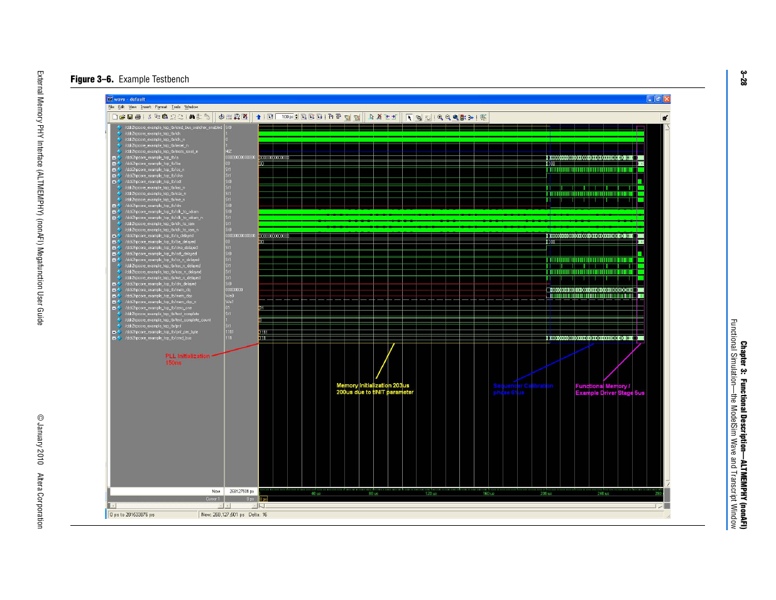Image resolution: width=776 pixels, height=600 pixels.
Task: Zoom full to fit entire waveform
Action: tap(456, 117)
